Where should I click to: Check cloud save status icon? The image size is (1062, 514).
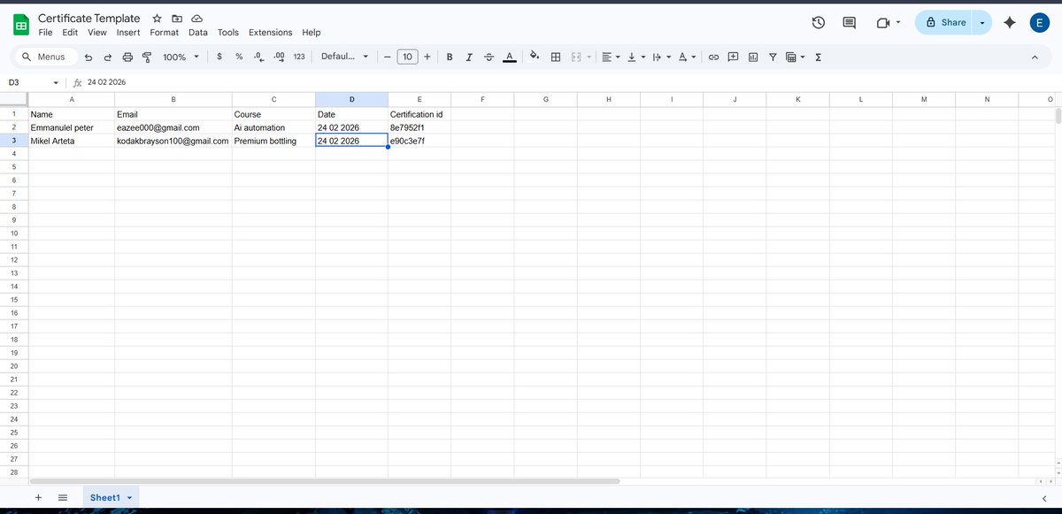197,19
